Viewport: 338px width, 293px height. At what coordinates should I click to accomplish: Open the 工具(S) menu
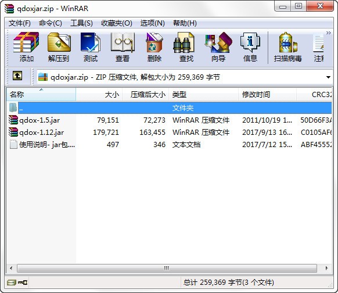click(81, 23)
